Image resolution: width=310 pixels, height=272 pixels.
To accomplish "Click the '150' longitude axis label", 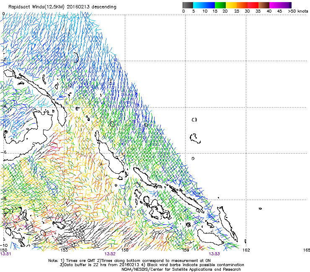I will (4, 250).
